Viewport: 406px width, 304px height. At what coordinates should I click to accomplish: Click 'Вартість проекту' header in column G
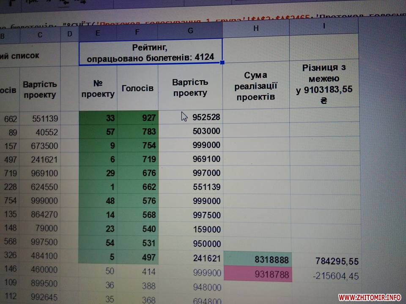point(190,87)
